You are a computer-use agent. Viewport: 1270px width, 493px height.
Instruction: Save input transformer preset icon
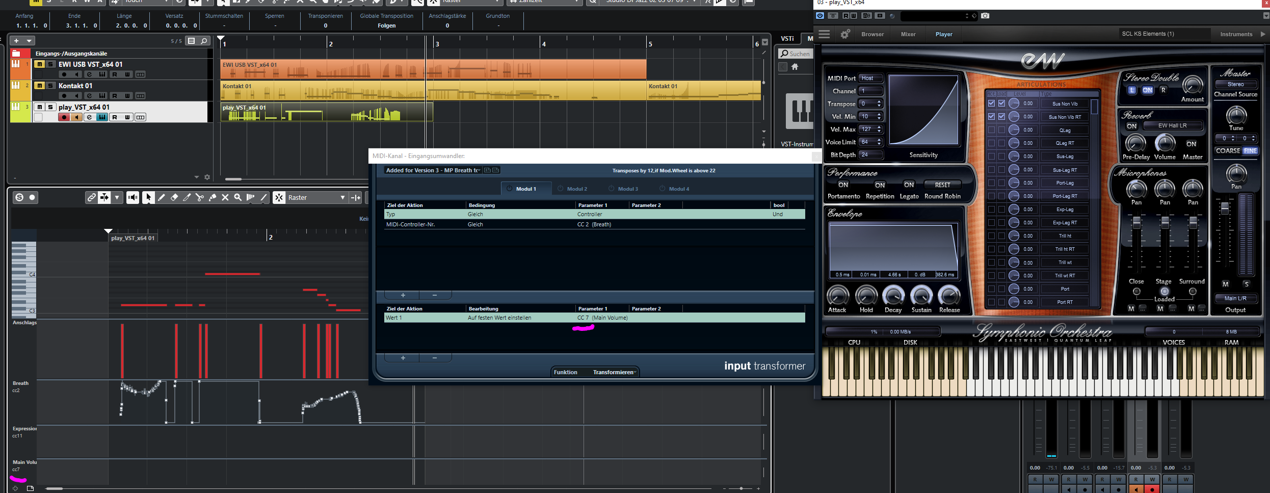click(x=487, y=170)
